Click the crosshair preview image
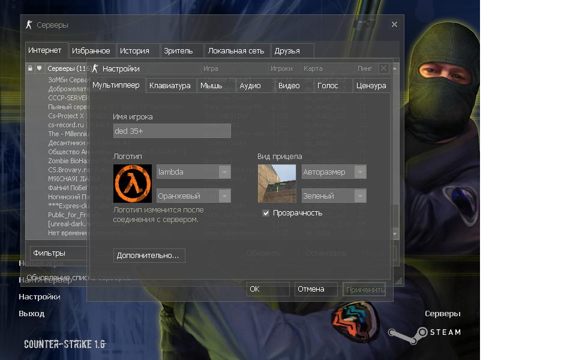The height and width of the screenshot is (360, 576). [x=277, y=184]
